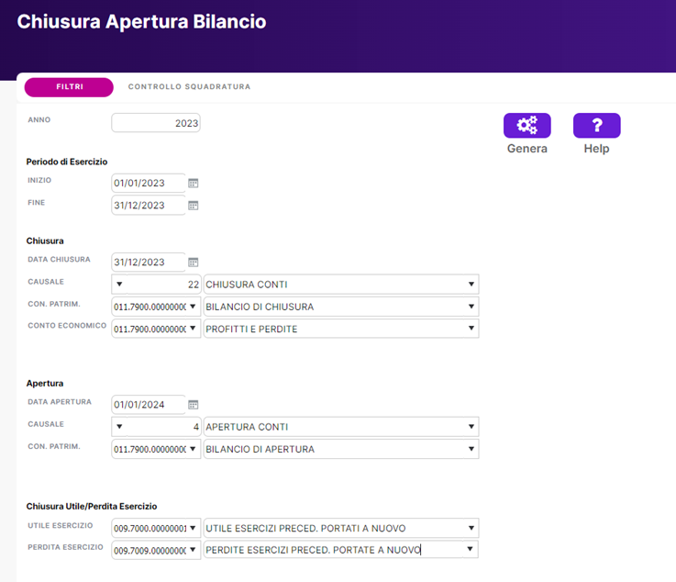This screenshot has height=582, width=676.
Task: Open calendar picker for Data Chiusura
Action: pos(194,263)
